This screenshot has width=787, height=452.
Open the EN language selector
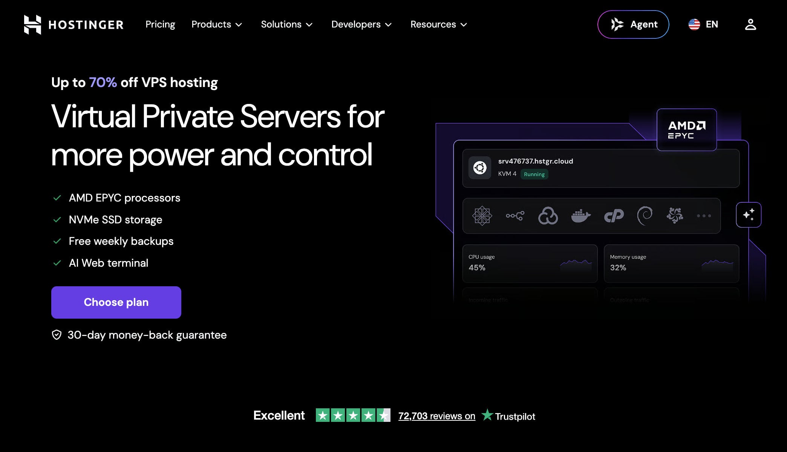tap(703, 24)
